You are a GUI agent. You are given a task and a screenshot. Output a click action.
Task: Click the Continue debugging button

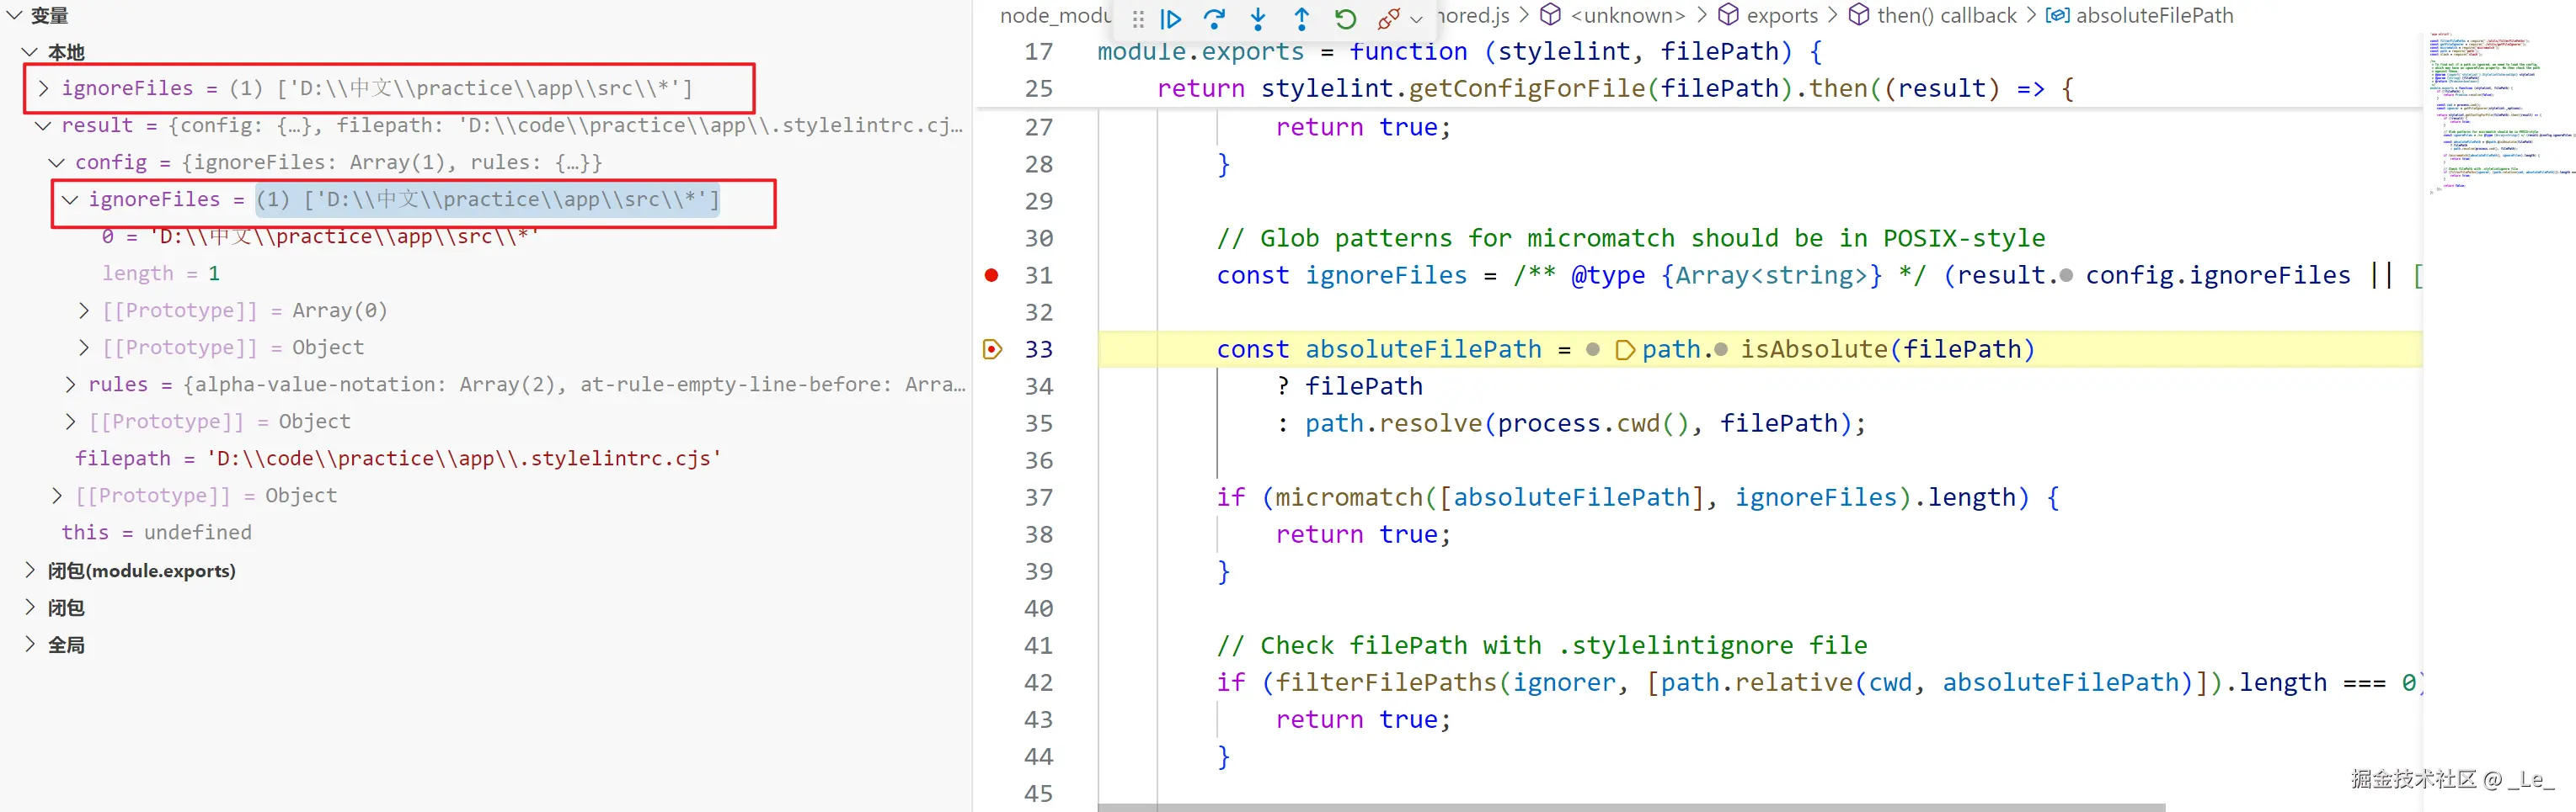[x=1171, y=19]
